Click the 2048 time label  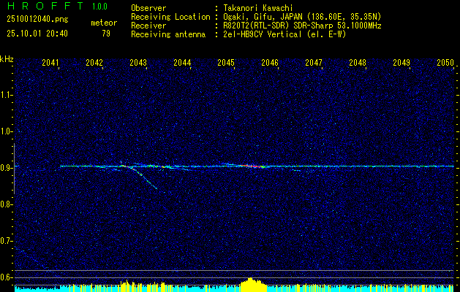coord(358,64)
